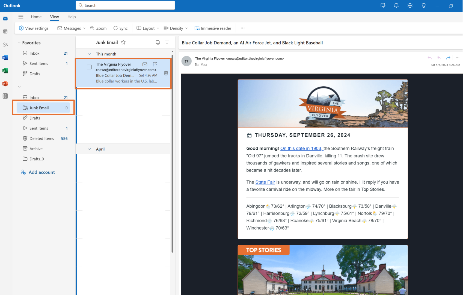Open the Density dropdown
The image size is (463, 295).
pos(176,28)
